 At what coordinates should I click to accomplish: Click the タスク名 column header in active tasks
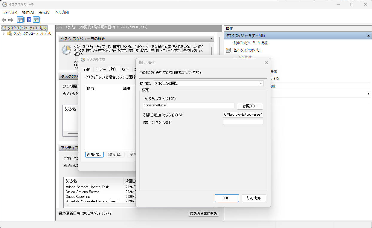click(94, 181)
